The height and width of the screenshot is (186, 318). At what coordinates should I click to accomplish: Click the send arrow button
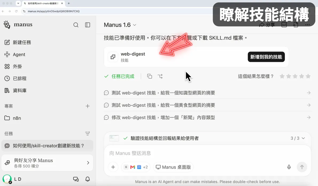tap(302, 167)
